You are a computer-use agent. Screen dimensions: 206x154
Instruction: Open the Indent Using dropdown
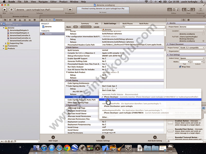pos(192,58)
